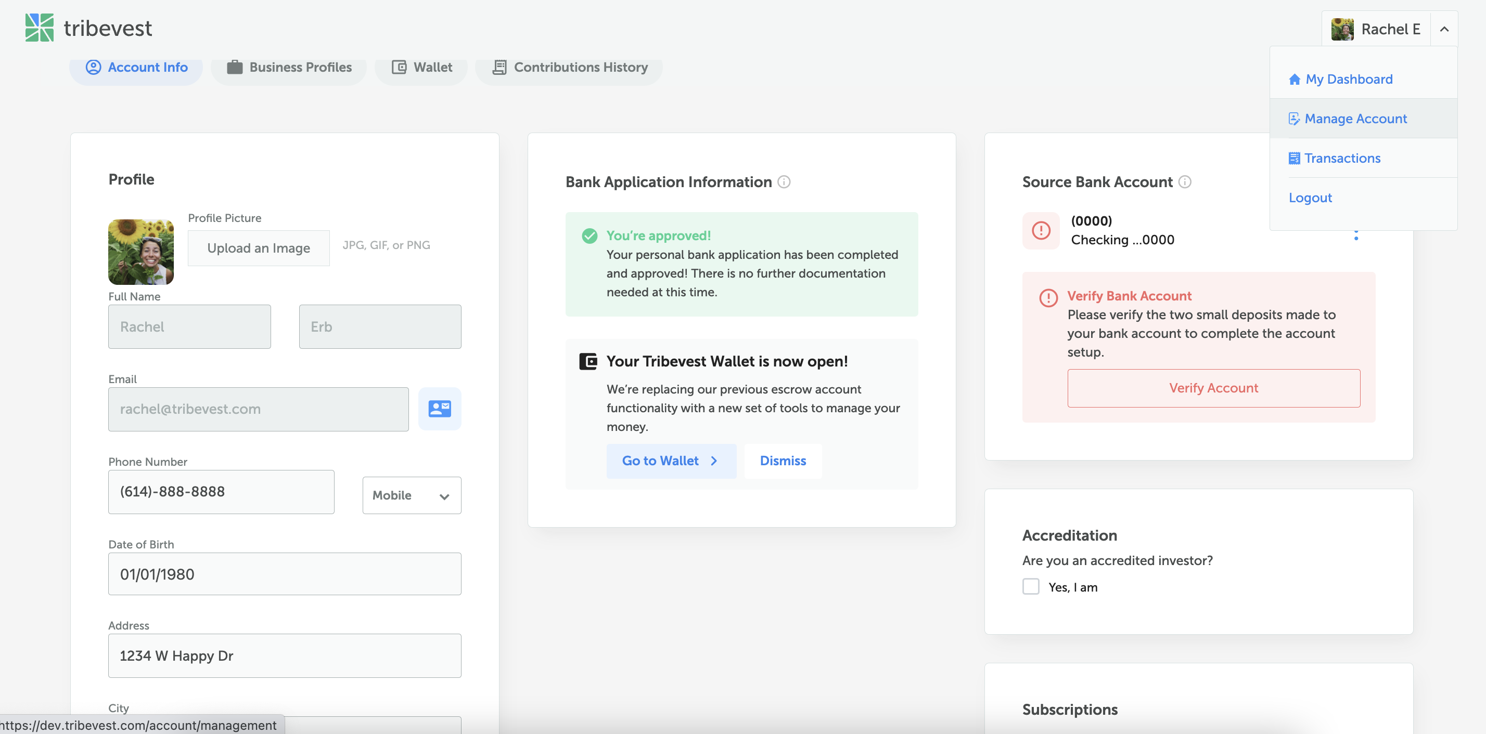Click the Business Profiles briefcase icon
The width and height of the screenshot is (1486, 734).
(x=235, y=68)
